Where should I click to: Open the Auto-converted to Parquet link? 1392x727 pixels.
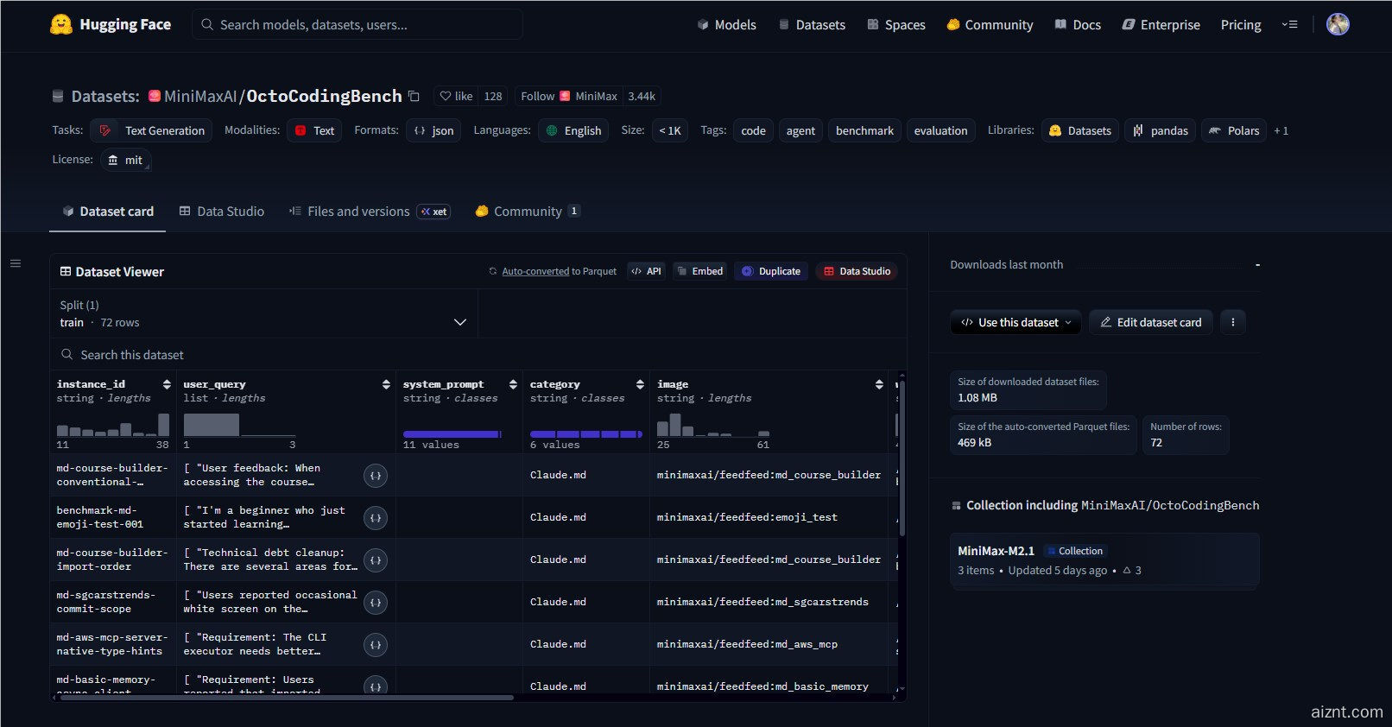(x=535, y=271)
